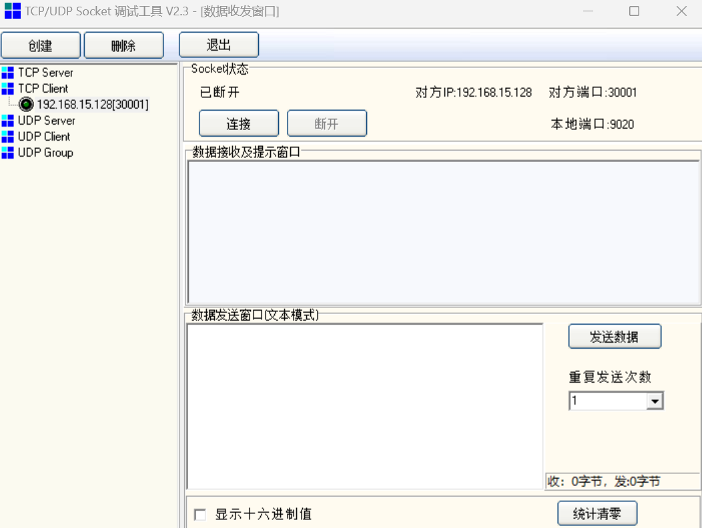
Task: Click inside the data receive window
Action: point(443,232)
